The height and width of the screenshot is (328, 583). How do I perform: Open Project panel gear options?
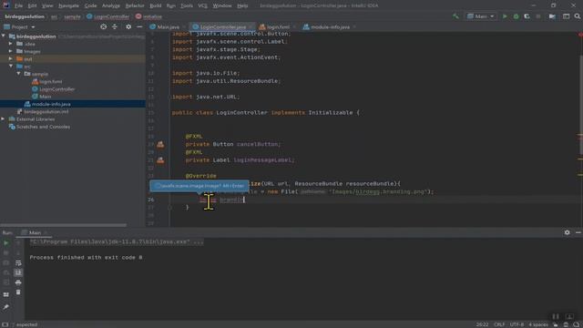tap(128, 26)
